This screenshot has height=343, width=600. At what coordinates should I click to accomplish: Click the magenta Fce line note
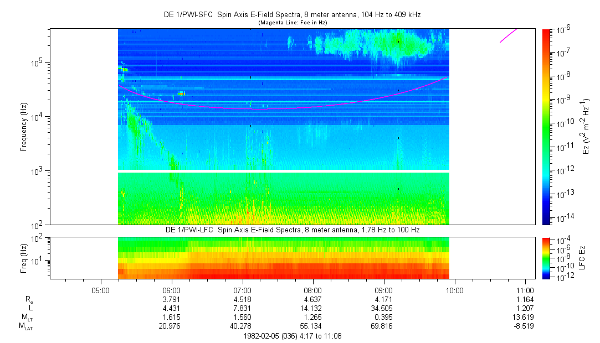point(293,23)
